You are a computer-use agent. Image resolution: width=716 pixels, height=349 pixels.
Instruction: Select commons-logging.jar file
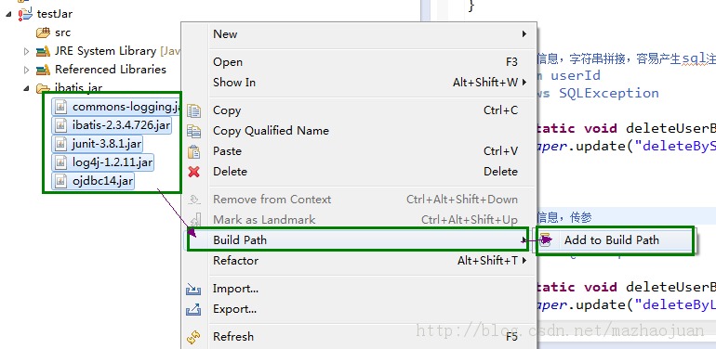117,107
